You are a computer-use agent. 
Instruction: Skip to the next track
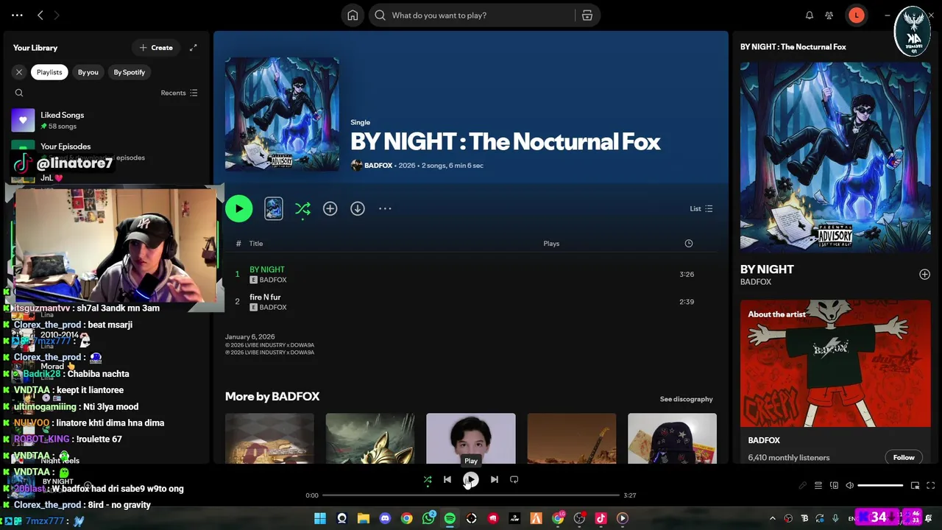495,480
